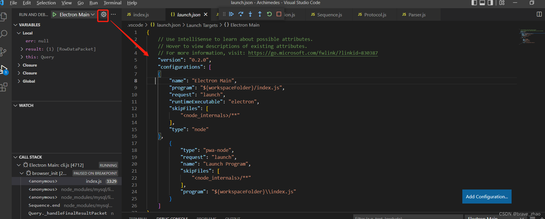Restart debugging with green restart icon

pyautogui.click(x=269, y=14)
